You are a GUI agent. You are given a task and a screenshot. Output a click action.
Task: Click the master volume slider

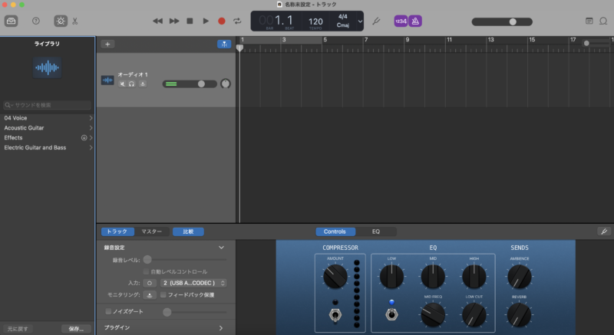pyautogui.click(x=512, y=21)
